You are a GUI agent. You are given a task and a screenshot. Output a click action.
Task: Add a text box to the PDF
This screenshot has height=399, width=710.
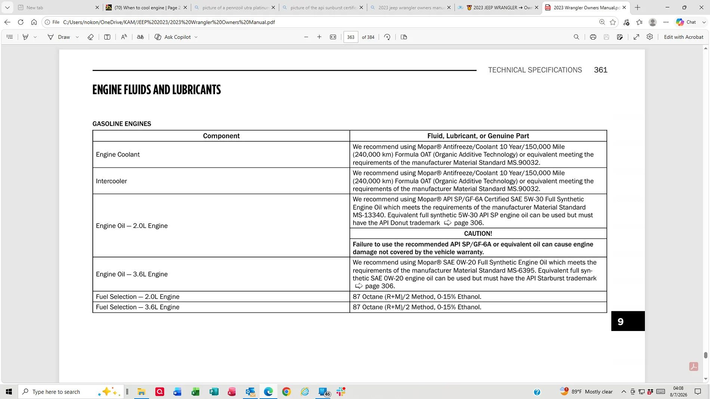point(107,37)
